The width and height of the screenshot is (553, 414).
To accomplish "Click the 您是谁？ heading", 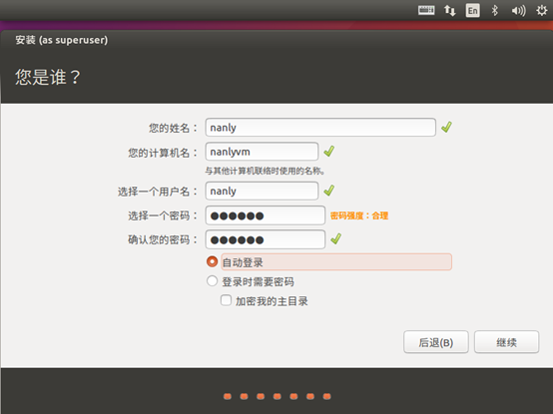I will (x=48, y=77).
